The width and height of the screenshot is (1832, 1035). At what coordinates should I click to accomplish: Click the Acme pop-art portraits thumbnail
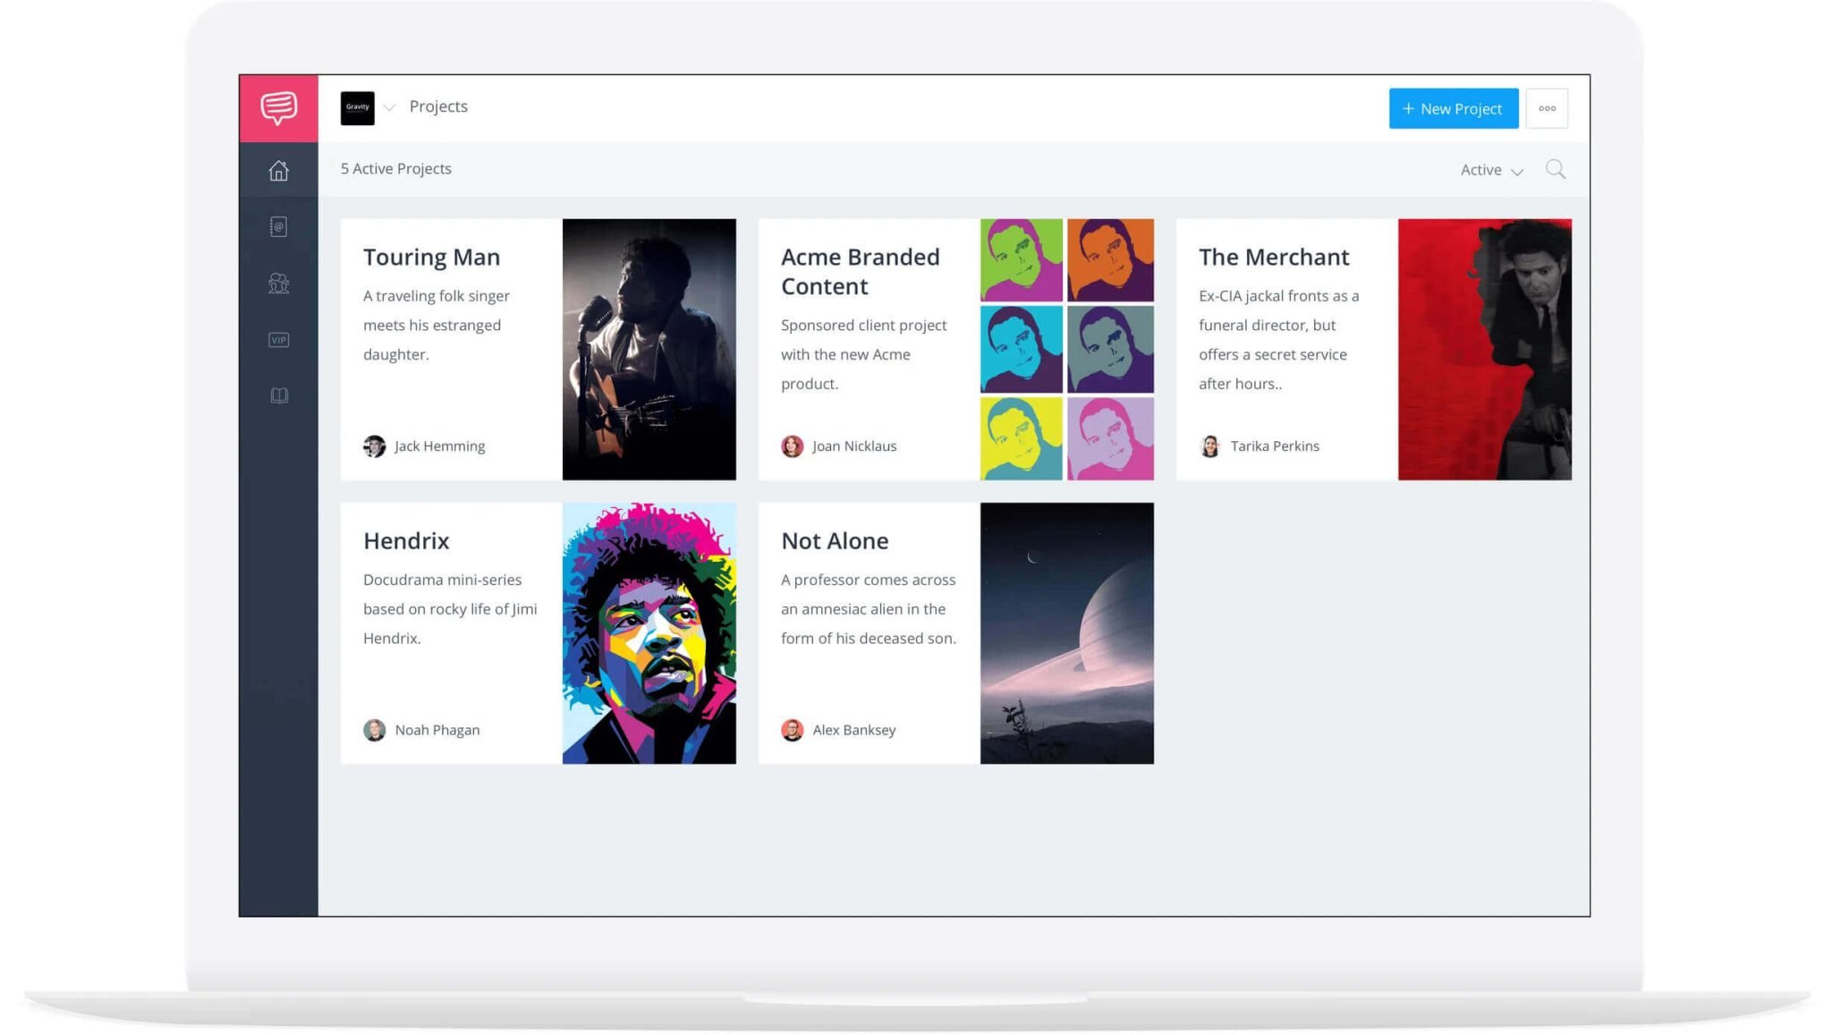pyautogui.click(x=1066, y=350)
